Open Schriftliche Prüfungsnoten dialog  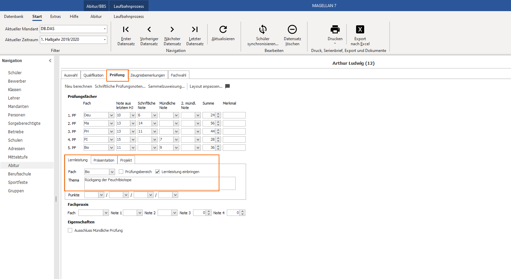120,86
